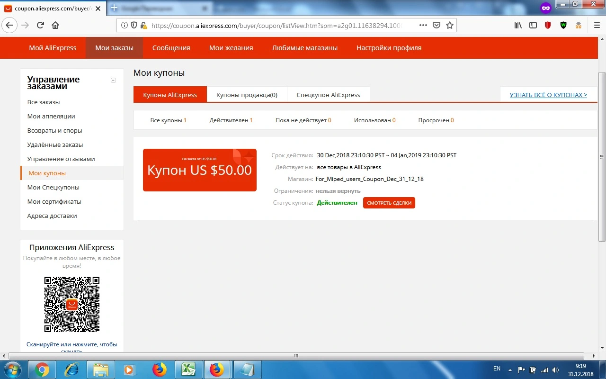This screenshot has height=379, width=606.
Task: Open Удалённые заказы in the sidebar
Action: 55,145
